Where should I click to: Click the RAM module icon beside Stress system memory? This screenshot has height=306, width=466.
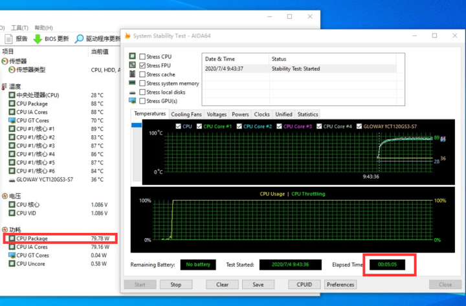(x=132, y=83)
